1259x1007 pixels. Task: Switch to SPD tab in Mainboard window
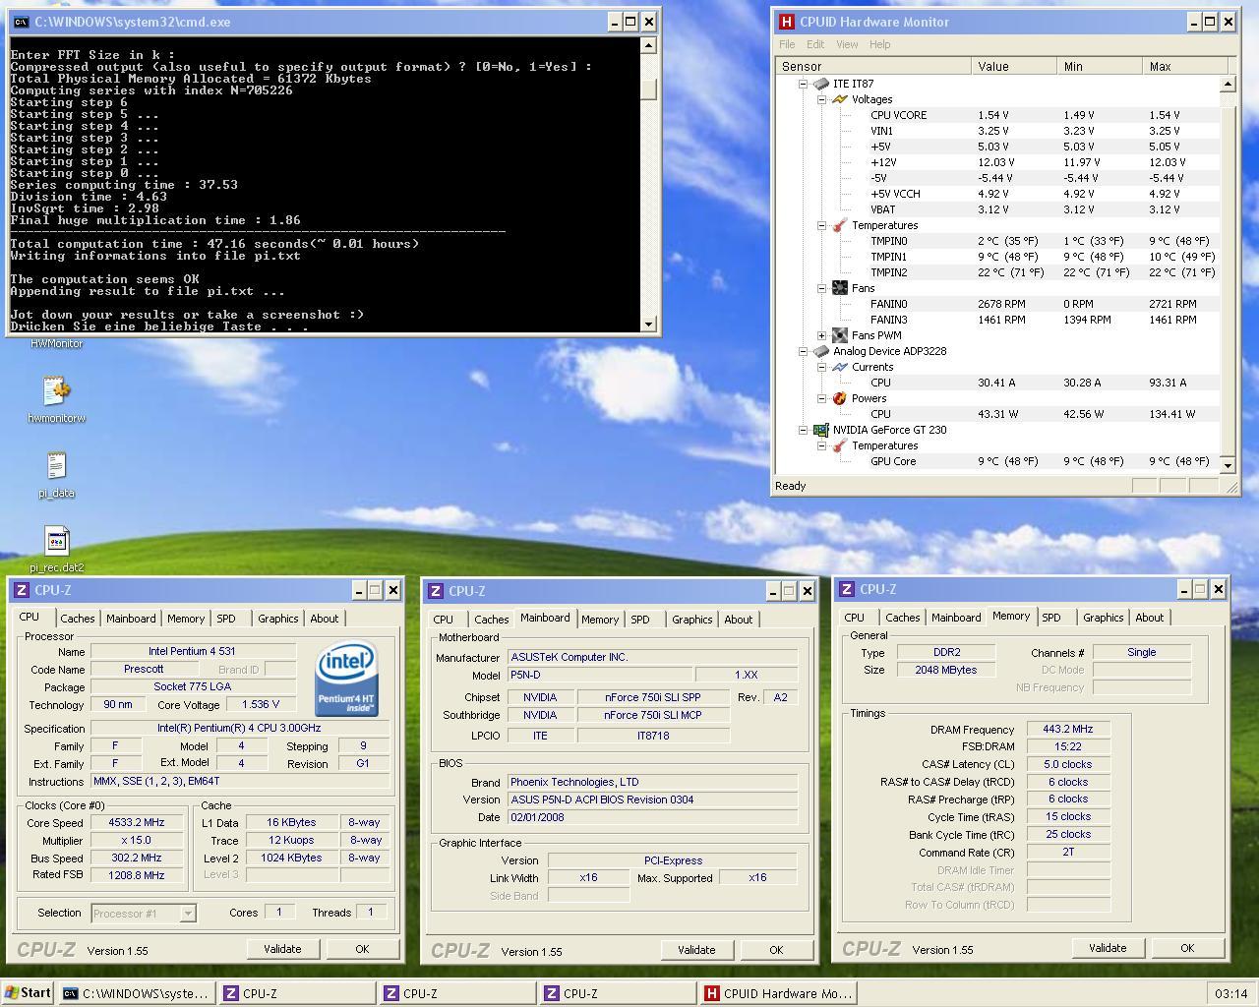(640, 620)
